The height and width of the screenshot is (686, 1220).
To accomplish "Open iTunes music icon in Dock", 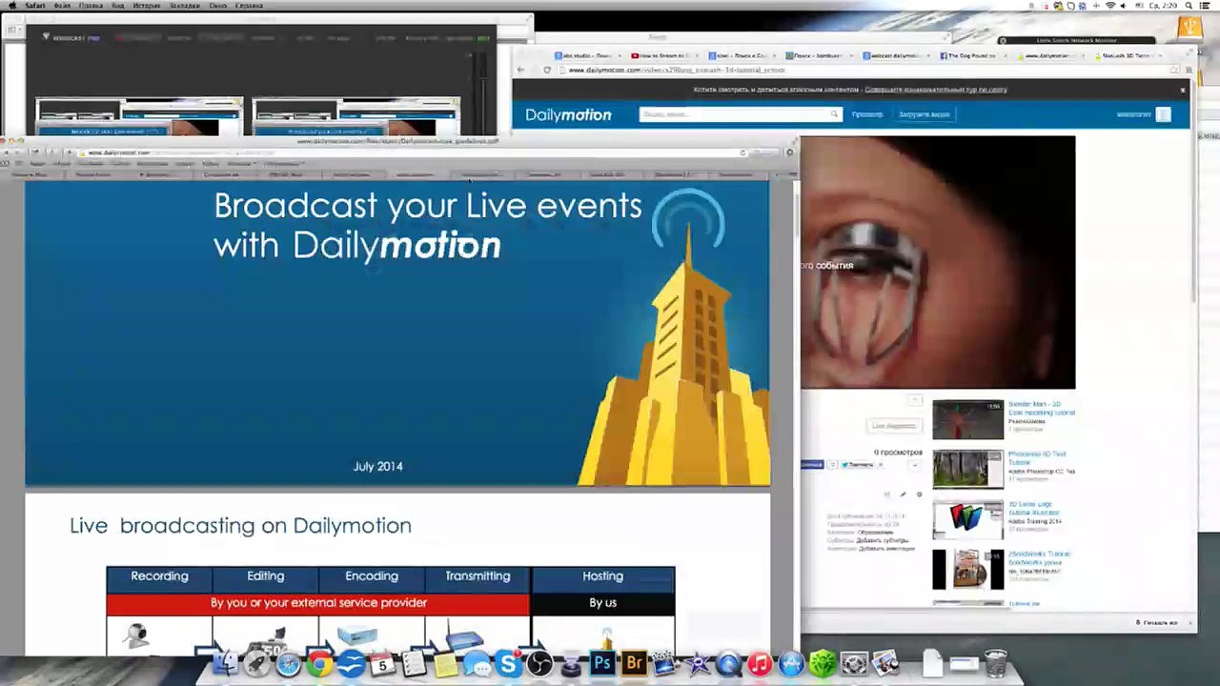I will [x=760, y=663].
